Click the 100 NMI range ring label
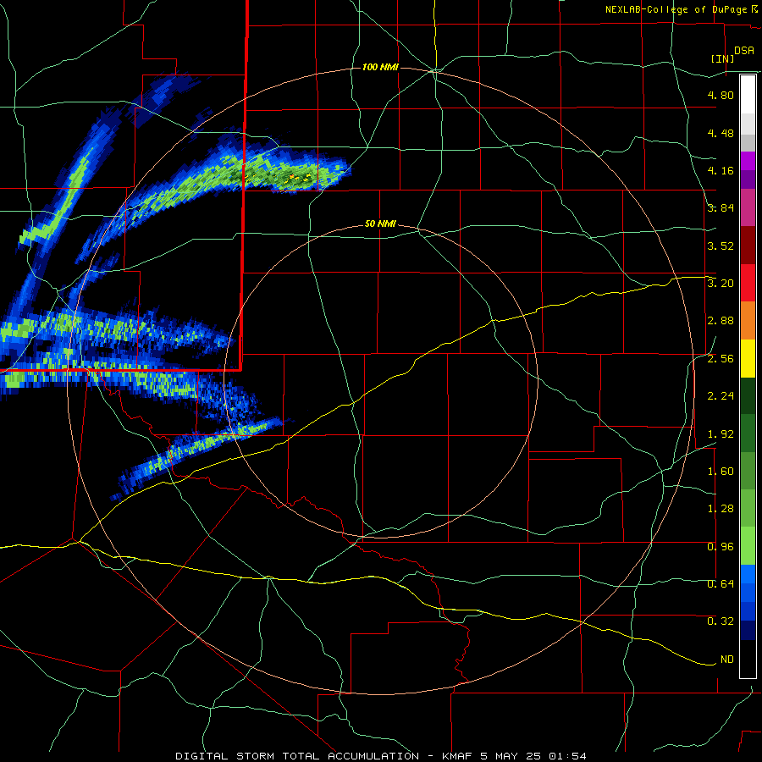 pyautogui.click(x=380, y=67)
